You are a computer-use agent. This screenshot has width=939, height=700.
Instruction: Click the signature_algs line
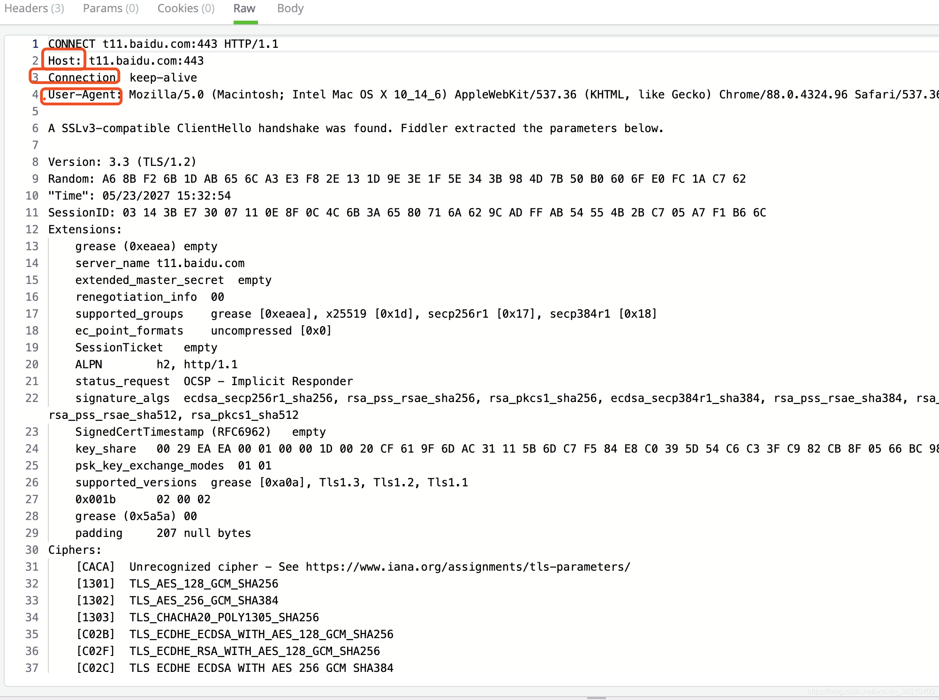point(507,398)
